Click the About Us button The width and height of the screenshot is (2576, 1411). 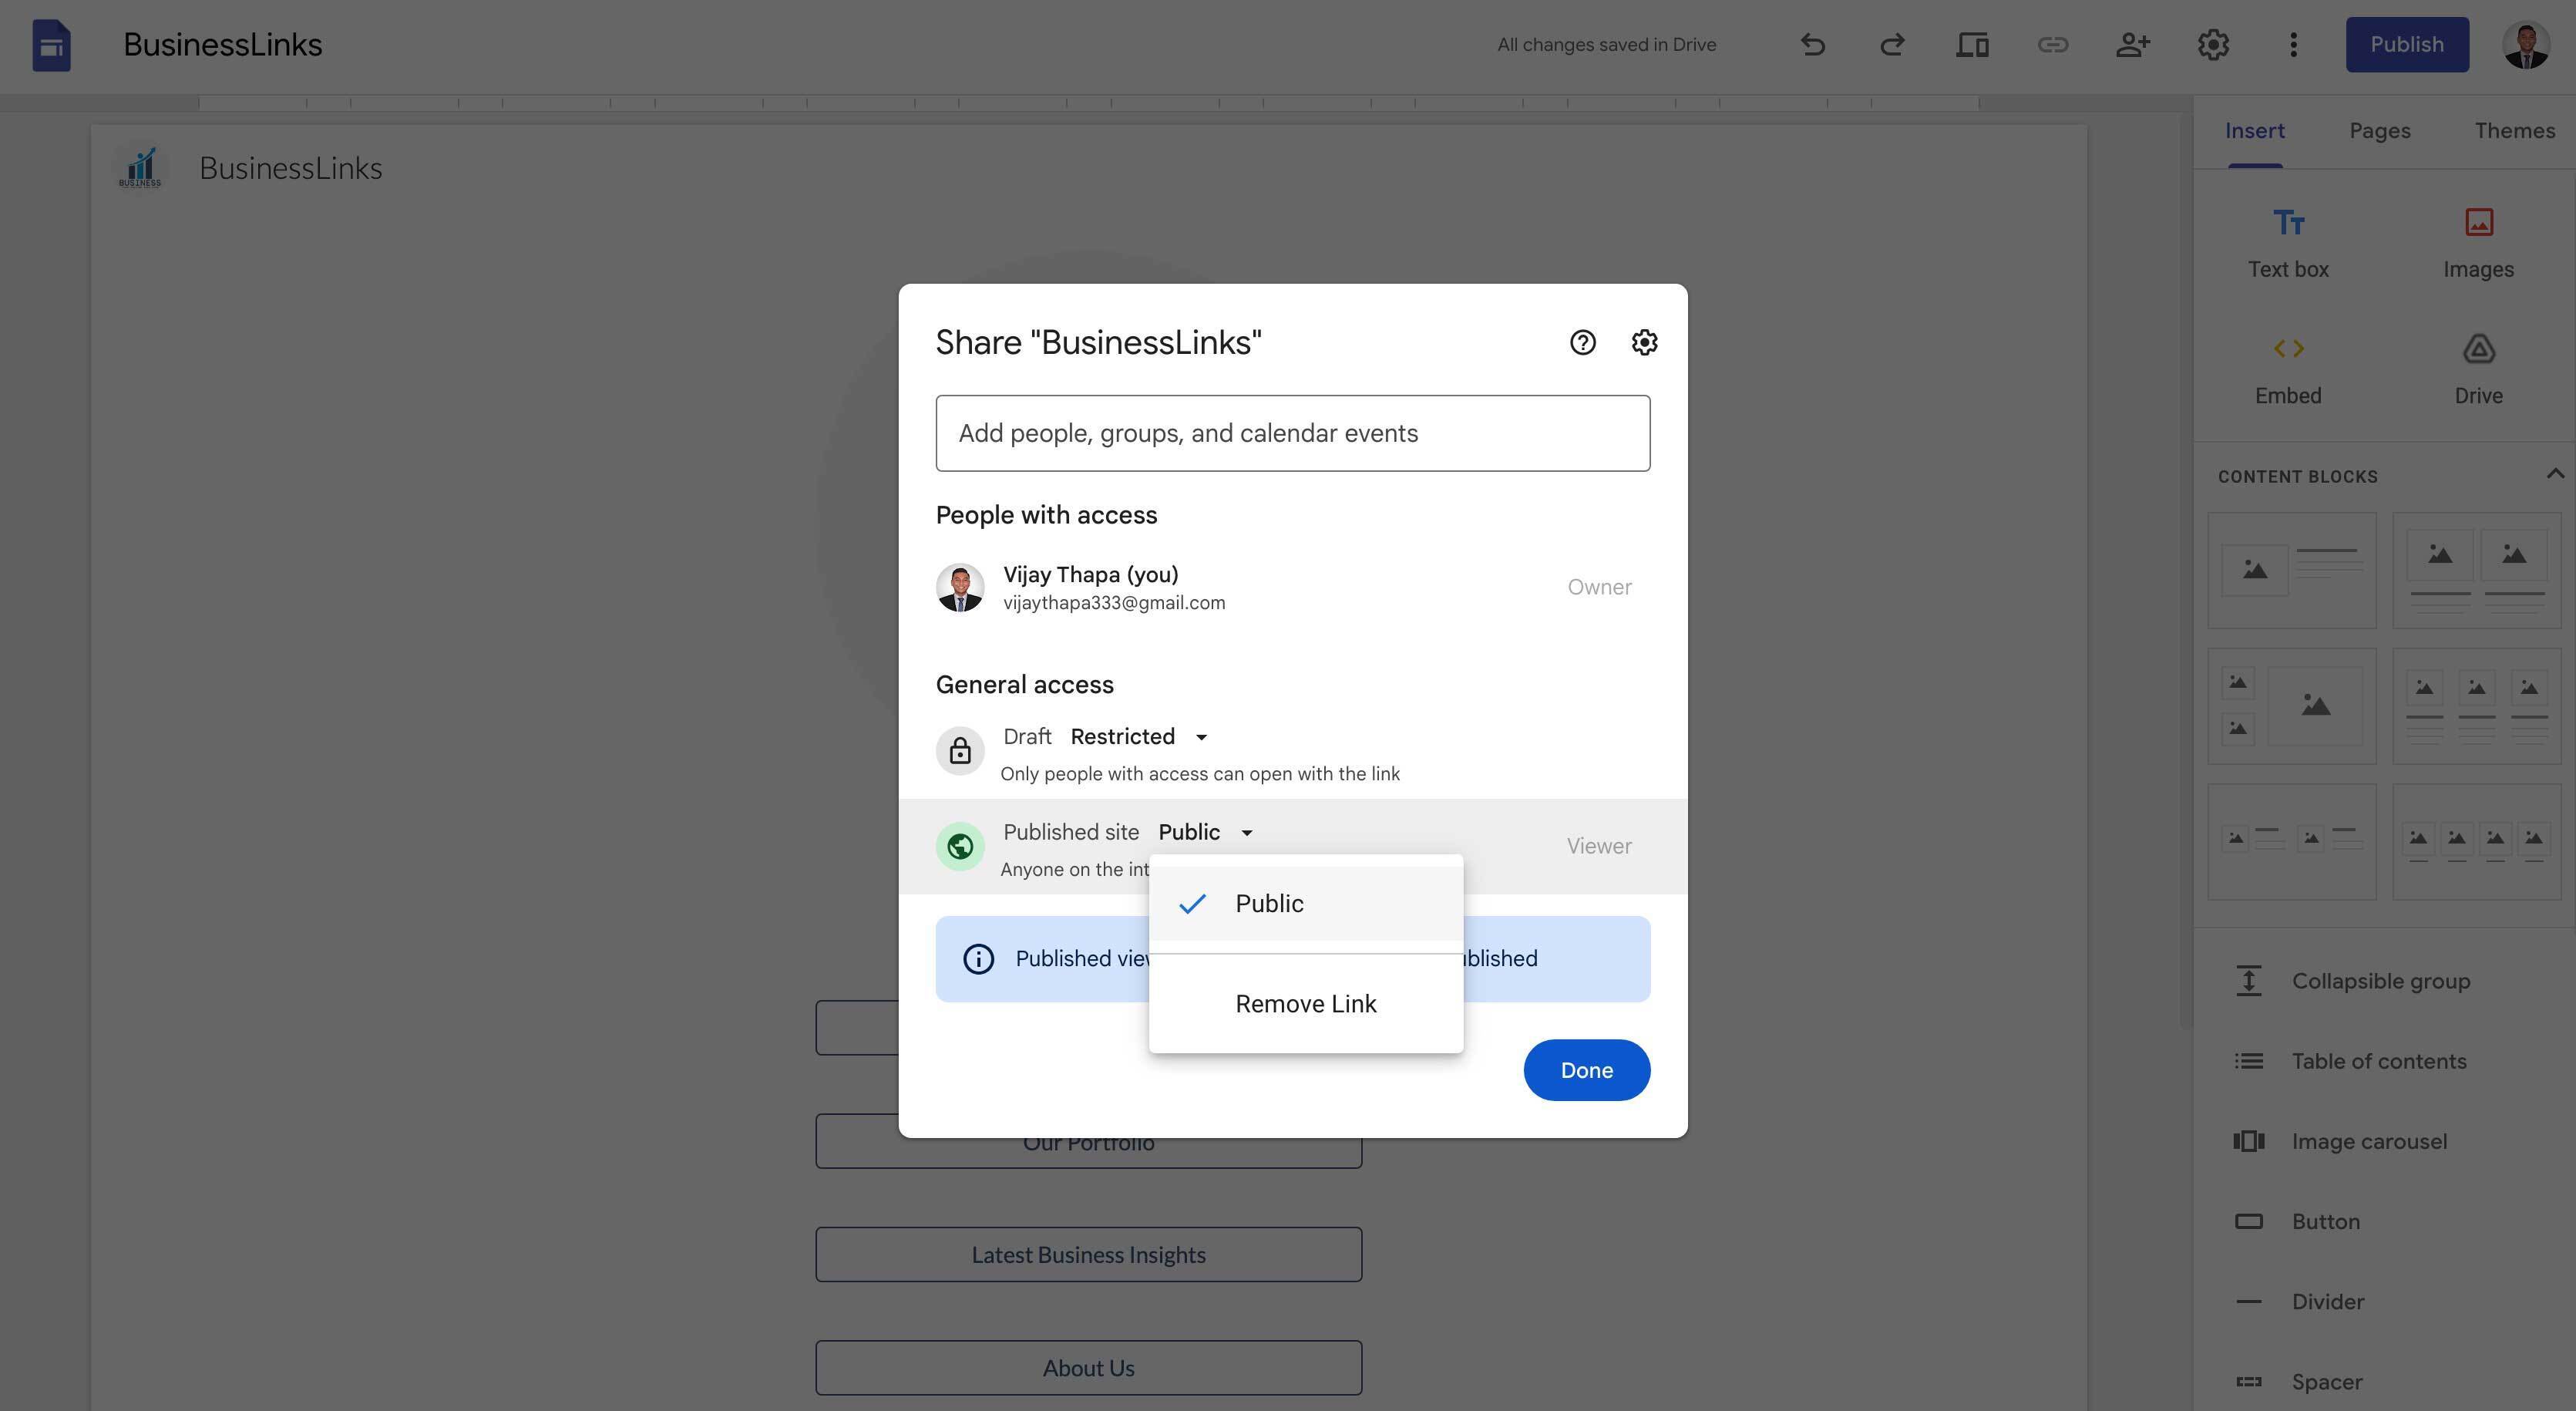(1088, 1367)
